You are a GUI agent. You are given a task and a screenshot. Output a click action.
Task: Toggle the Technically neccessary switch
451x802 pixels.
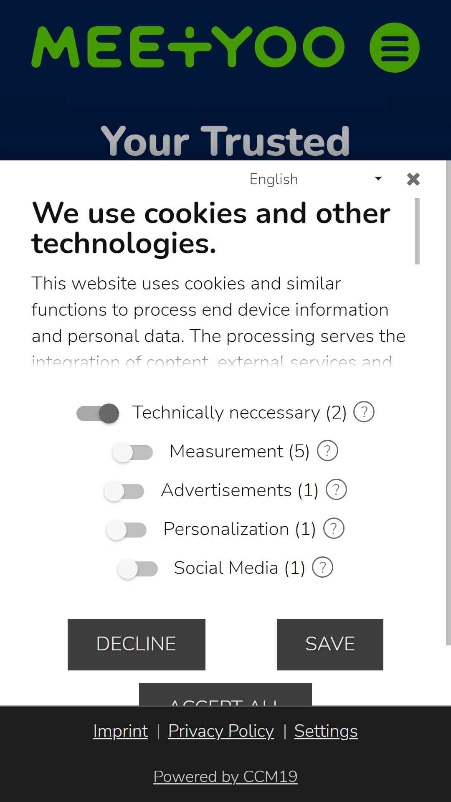coord(98,414)
